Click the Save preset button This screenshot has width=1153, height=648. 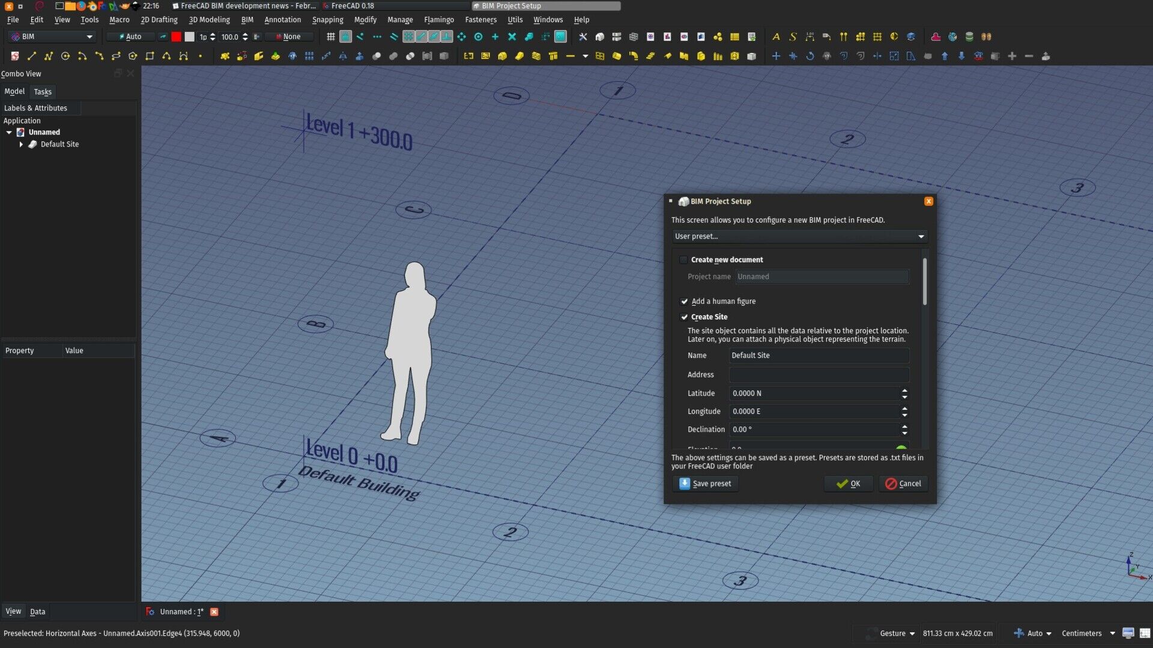(x=706, y=483)
